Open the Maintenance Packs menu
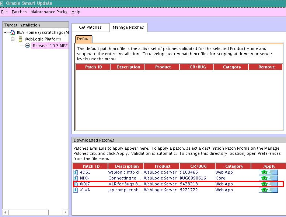Viewport: 286px width, 217px height. [x=49, y=12]
